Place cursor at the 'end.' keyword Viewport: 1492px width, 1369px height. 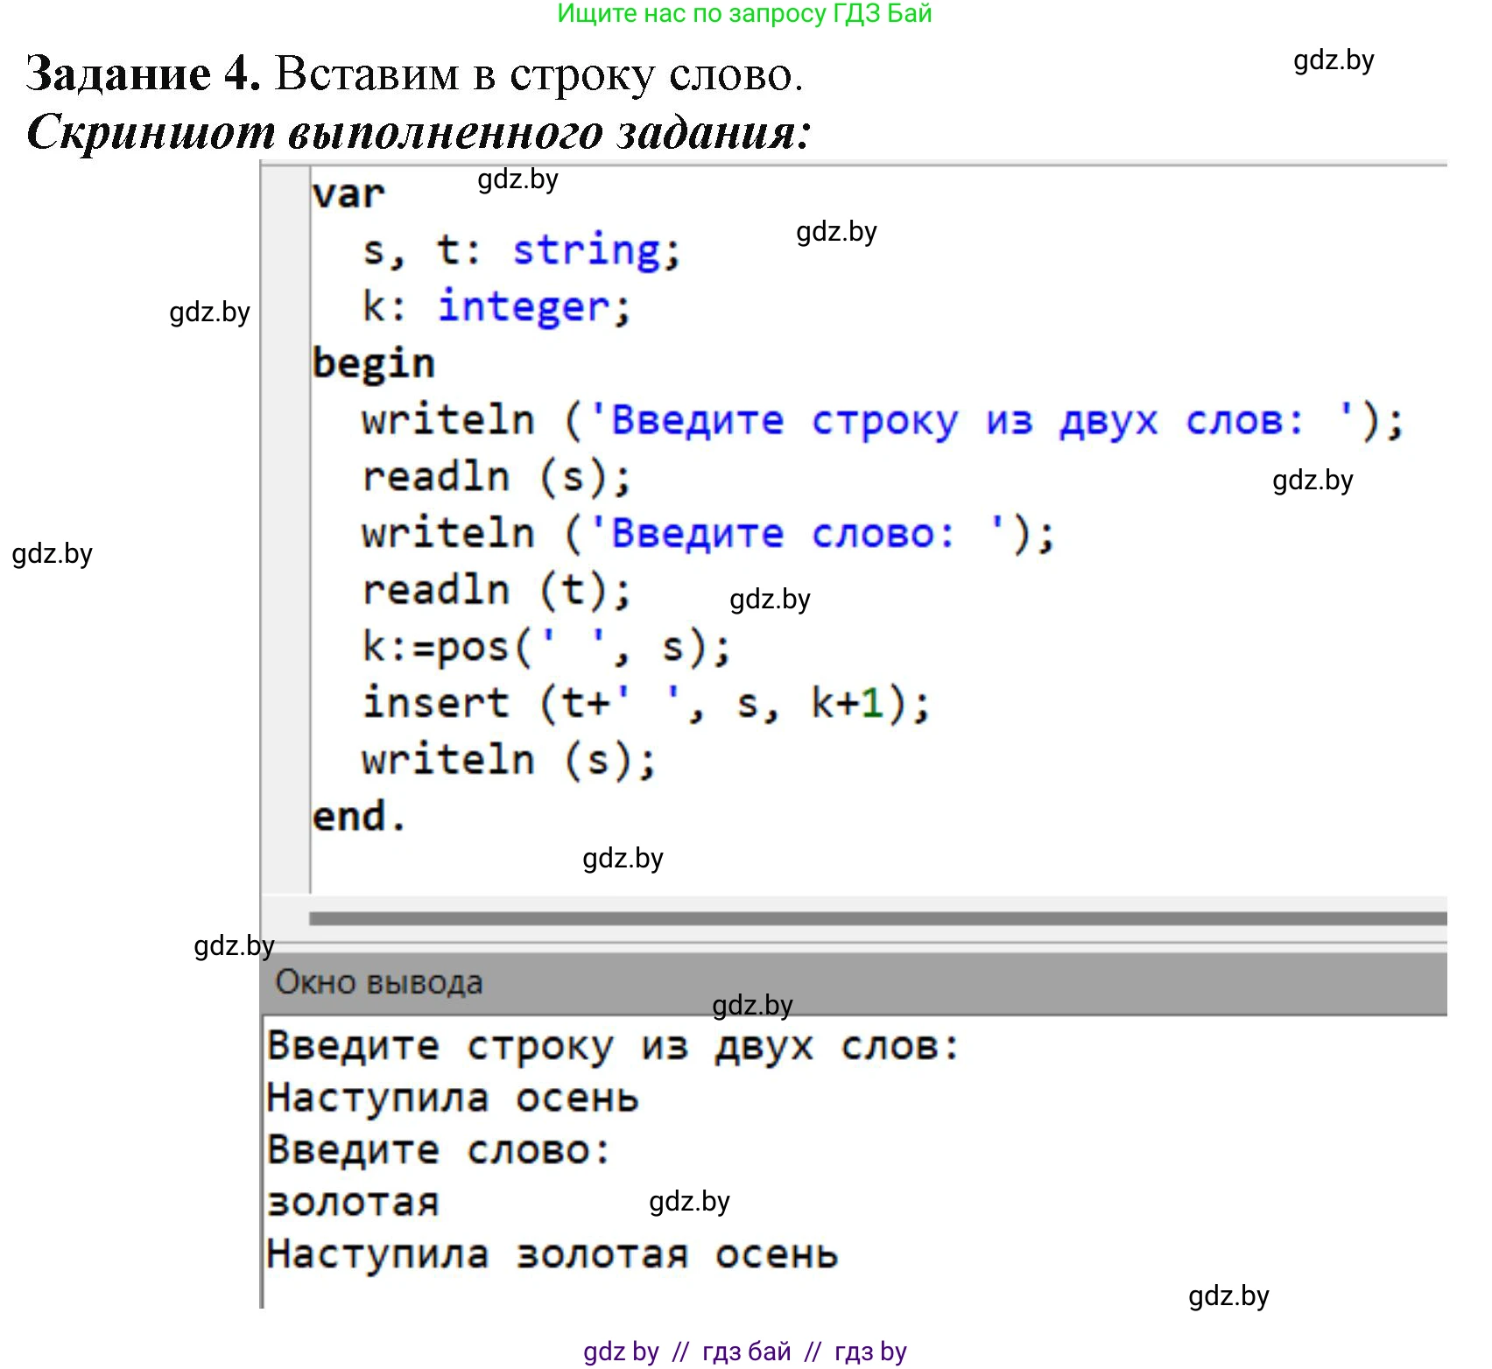point(360,817)
